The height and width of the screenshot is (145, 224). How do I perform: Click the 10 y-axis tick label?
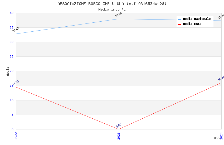12,100
